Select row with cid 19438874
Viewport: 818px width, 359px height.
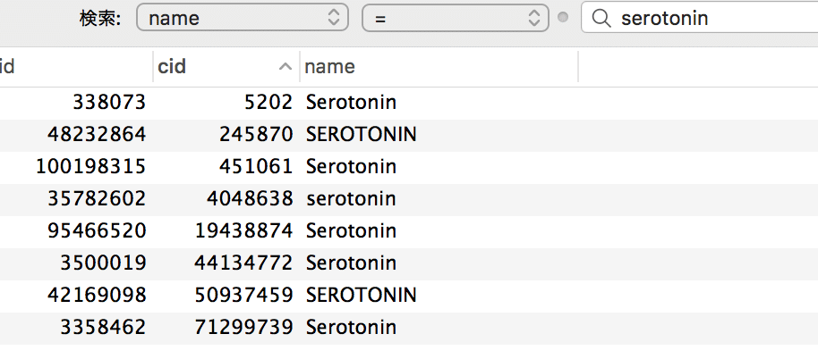click(409, 231)
